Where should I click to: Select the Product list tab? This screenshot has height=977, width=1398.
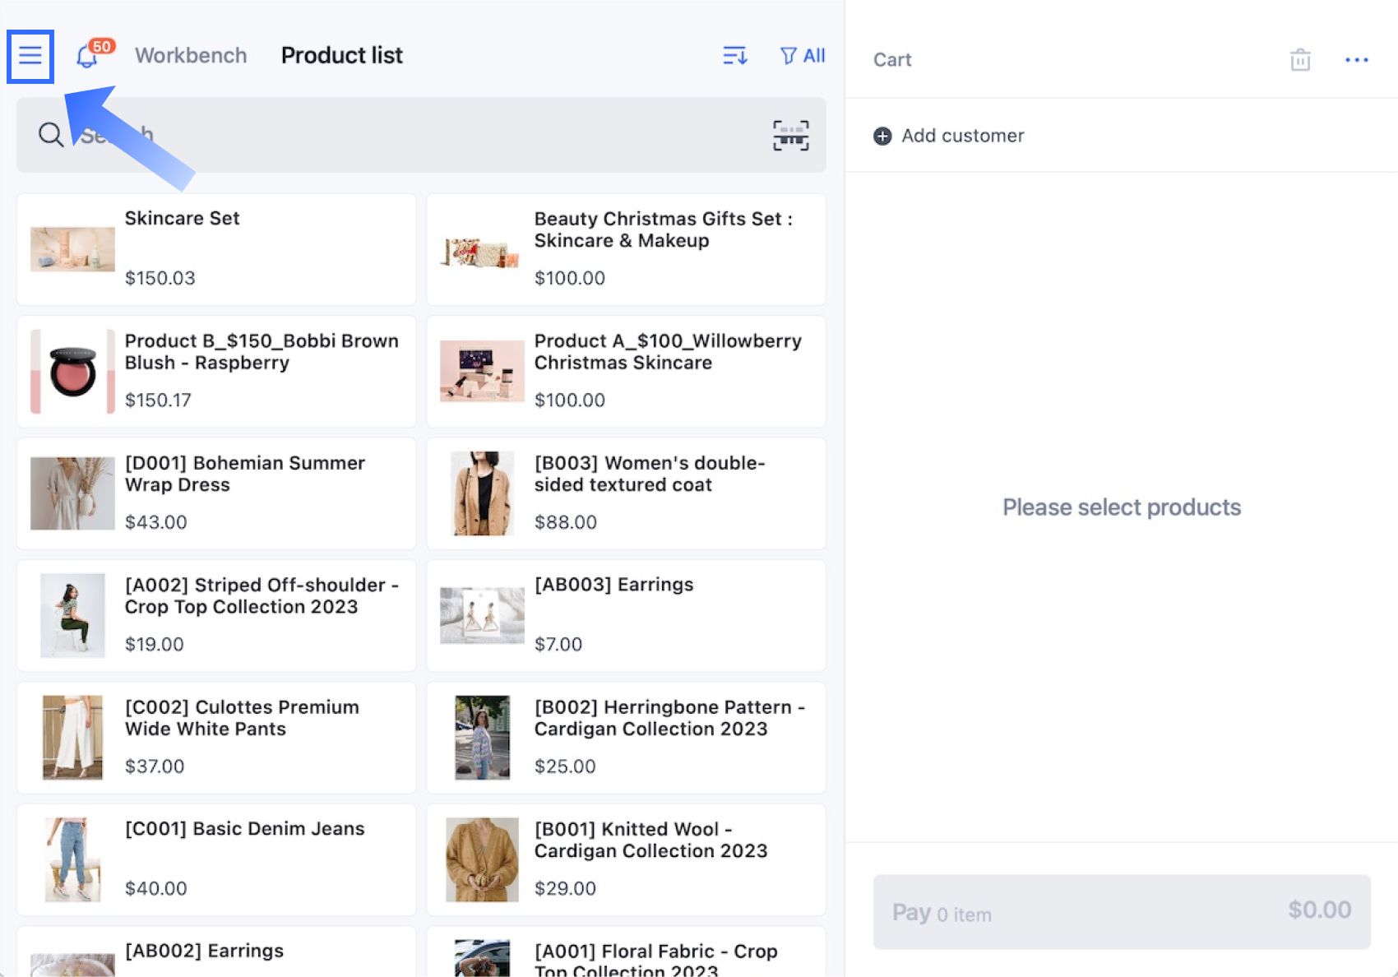click(x=341, y=56)
